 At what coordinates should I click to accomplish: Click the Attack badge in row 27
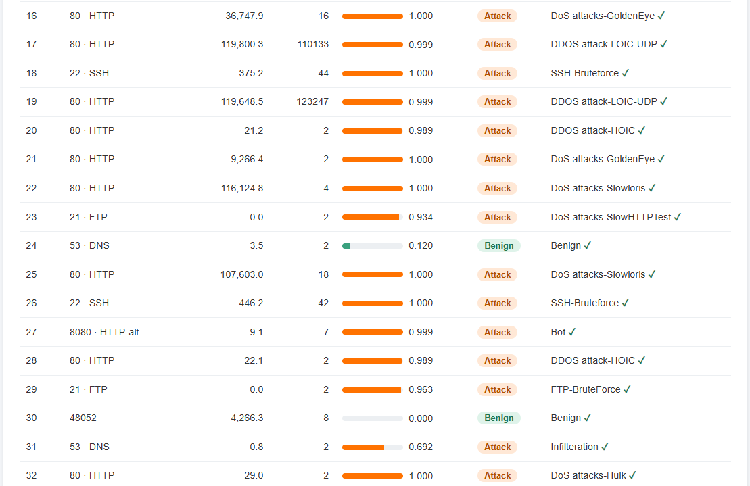[498, 332]
